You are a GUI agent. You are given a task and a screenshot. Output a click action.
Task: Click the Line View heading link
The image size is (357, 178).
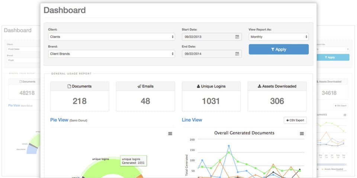[x=192, y=120]
